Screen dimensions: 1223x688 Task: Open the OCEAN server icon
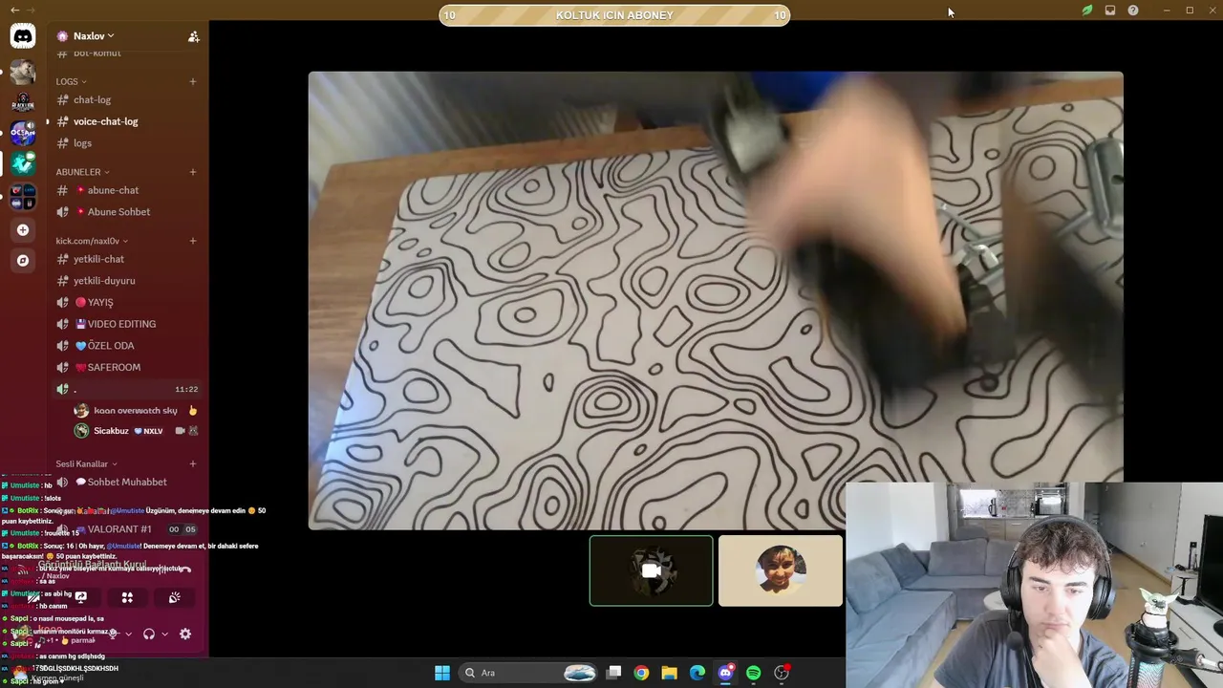[x=23, y=134]
